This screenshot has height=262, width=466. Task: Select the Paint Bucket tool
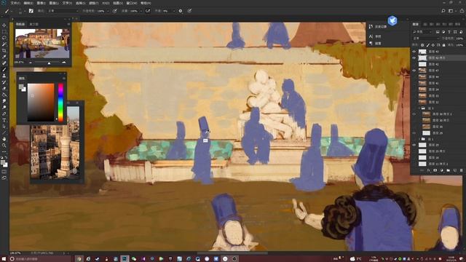[4, 95]
